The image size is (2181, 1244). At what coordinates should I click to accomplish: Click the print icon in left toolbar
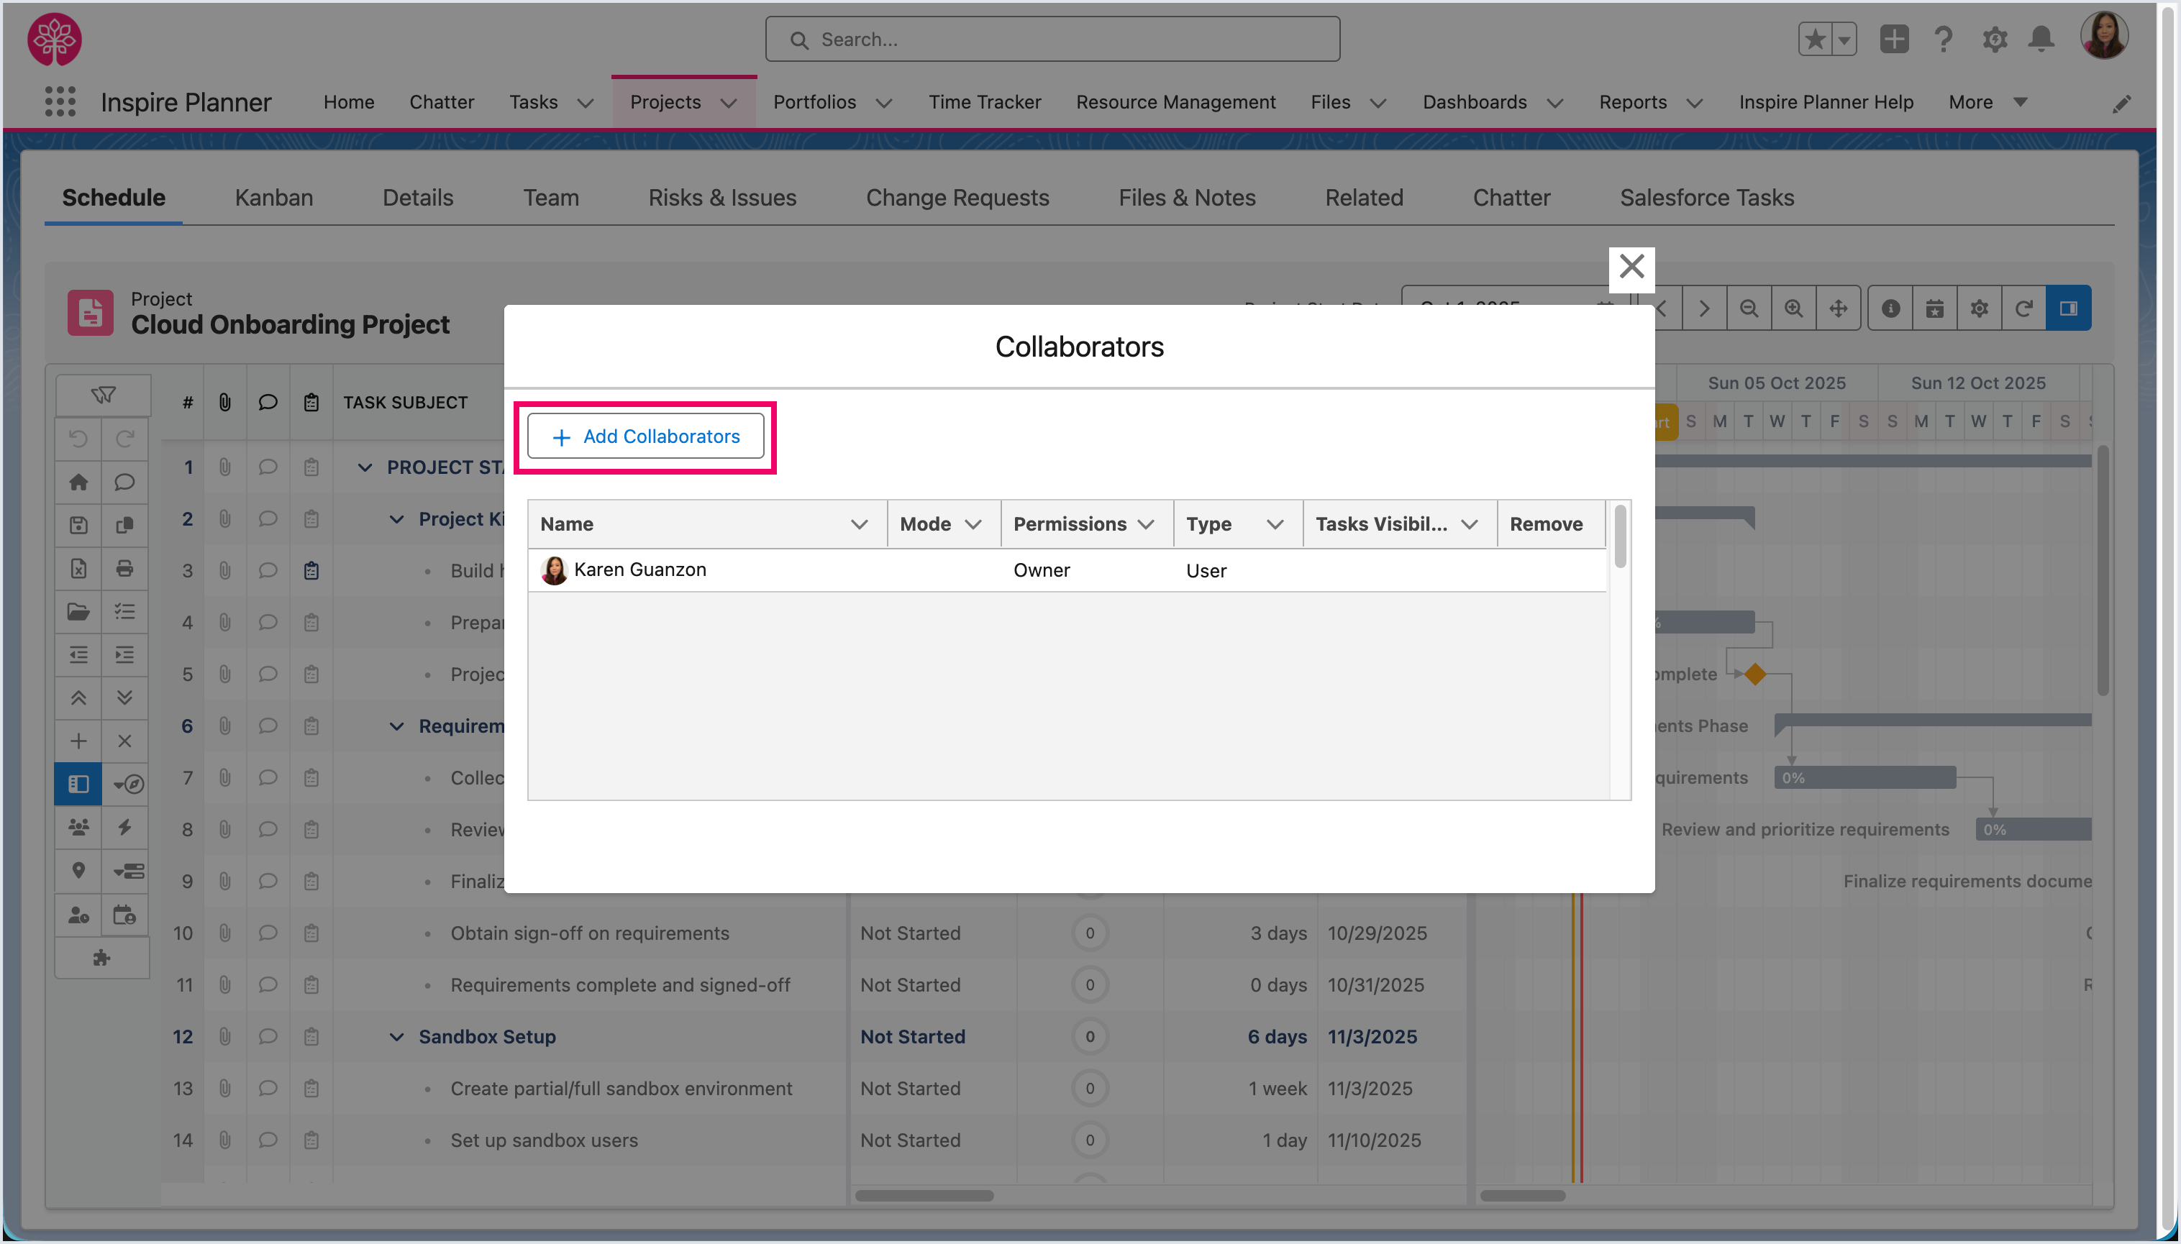(124, 568)
